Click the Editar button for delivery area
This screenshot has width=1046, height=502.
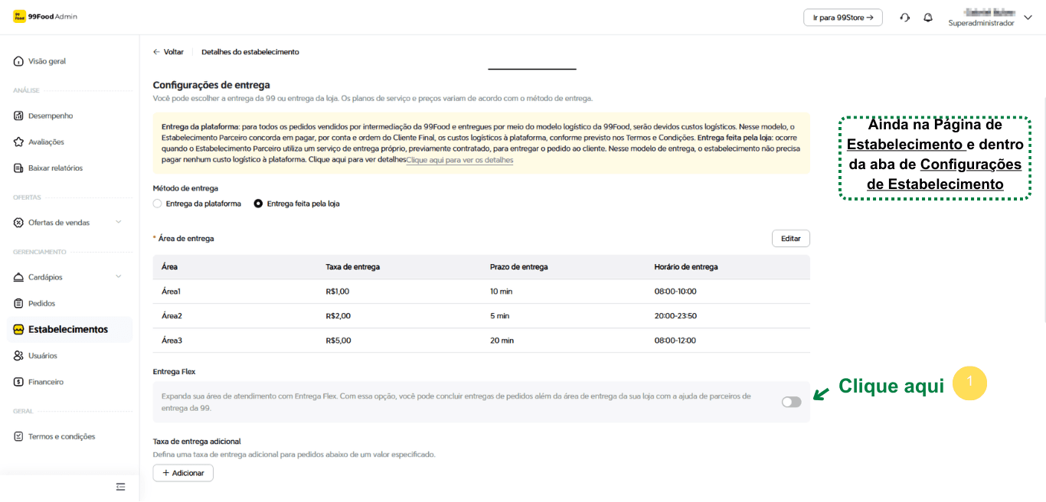pyautogui.click(x=790, y=239)
